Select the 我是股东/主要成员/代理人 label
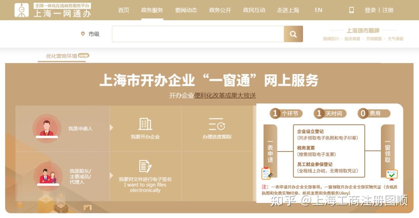This screenshot has height=218, width=419. pos(80,176)
